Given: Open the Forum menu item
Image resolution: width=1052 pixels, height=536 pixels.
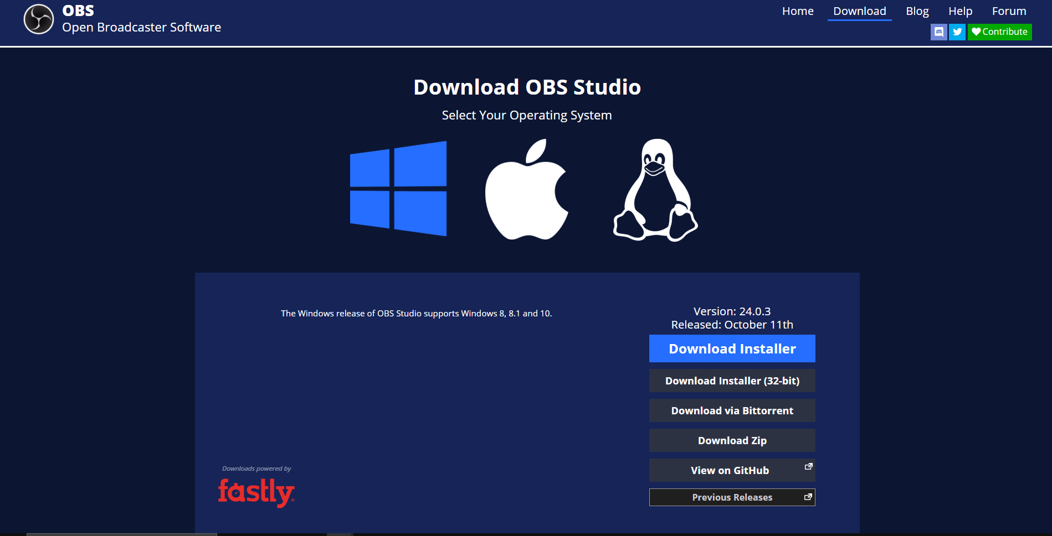Looking at the screenshot, I should coord(1009,11).
